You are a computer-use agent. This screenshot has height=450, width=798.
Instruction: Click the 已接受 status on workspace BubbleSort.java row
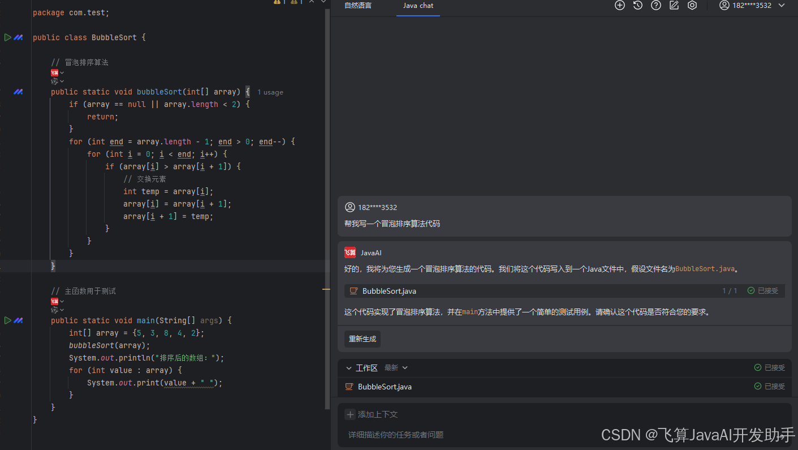click(770, 387)
